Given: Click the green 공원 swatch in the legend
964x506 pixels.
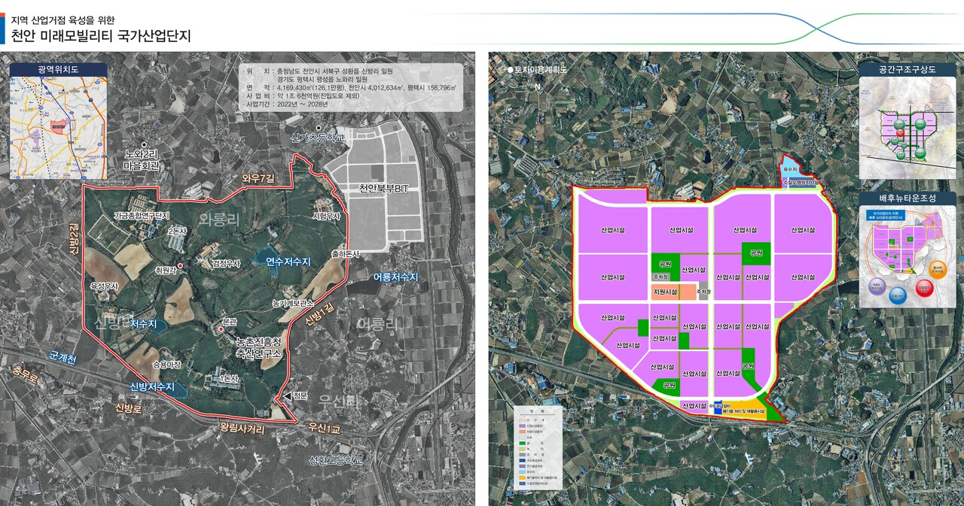Looking at the screenshot, I should pos(522,444).
